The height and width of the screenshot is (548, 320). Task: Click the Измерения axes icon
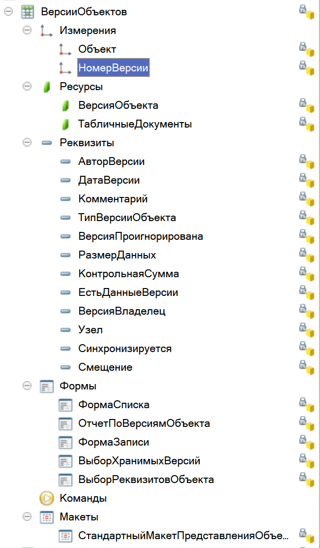(46, 31)
